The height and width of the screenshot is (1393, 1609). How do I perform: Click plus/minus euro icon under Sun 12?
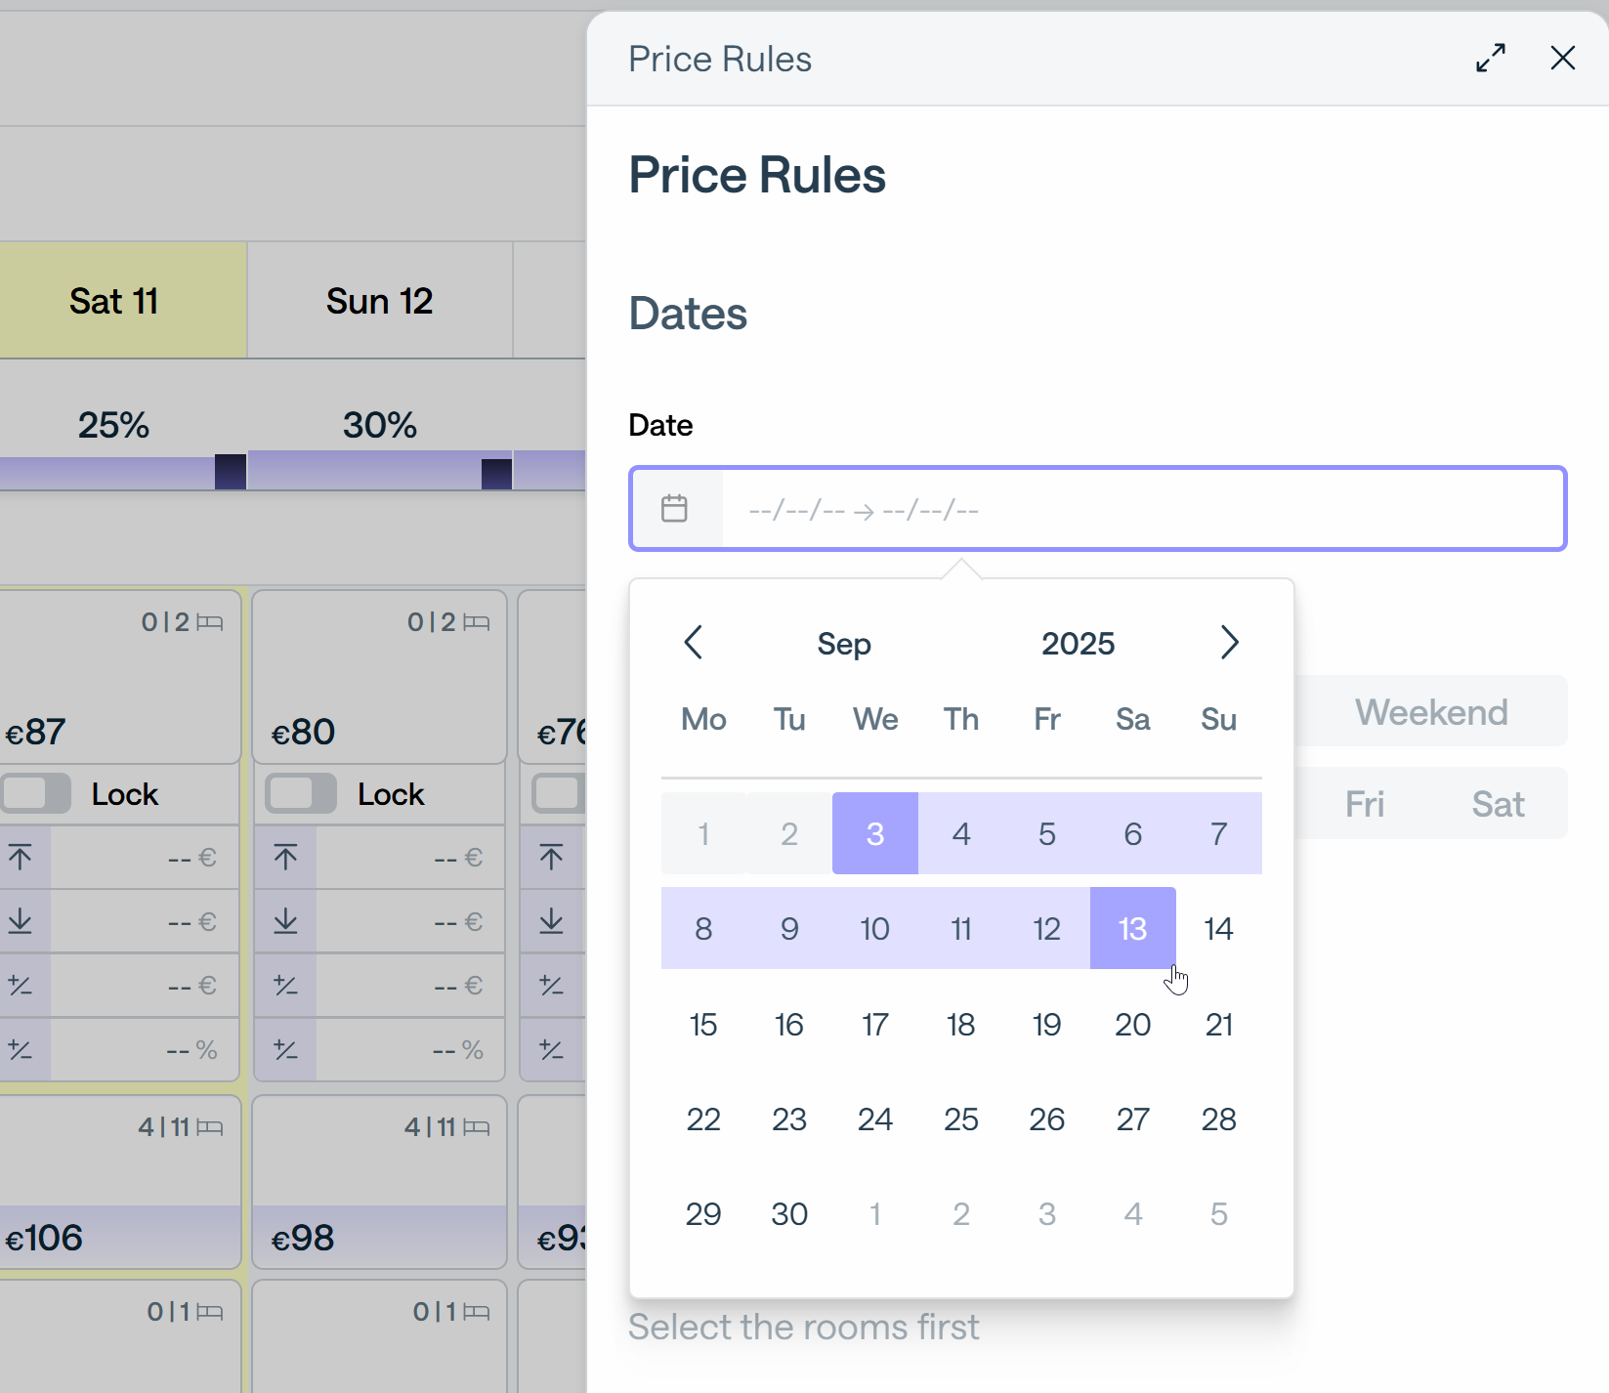coord(285,986)
